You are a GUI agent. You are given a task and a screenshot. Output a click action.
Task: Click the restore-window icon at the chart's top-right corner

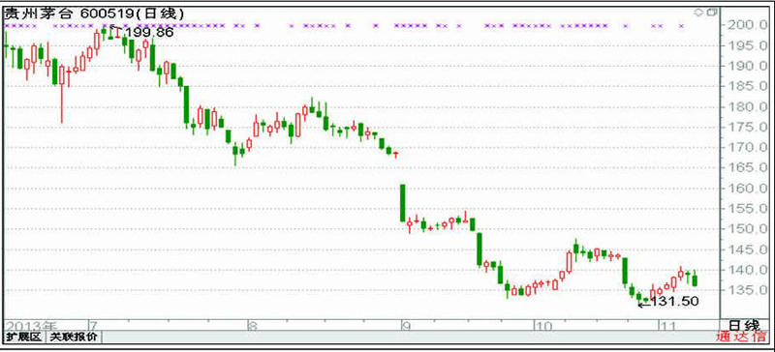pos(712,12)
